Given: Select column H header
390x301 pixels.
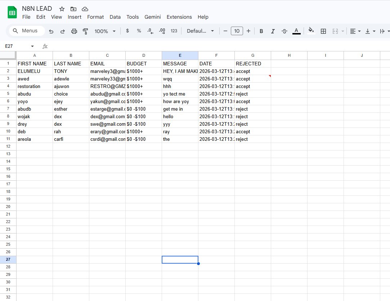Looking at the screenshot, I should (x=289, y=55).
